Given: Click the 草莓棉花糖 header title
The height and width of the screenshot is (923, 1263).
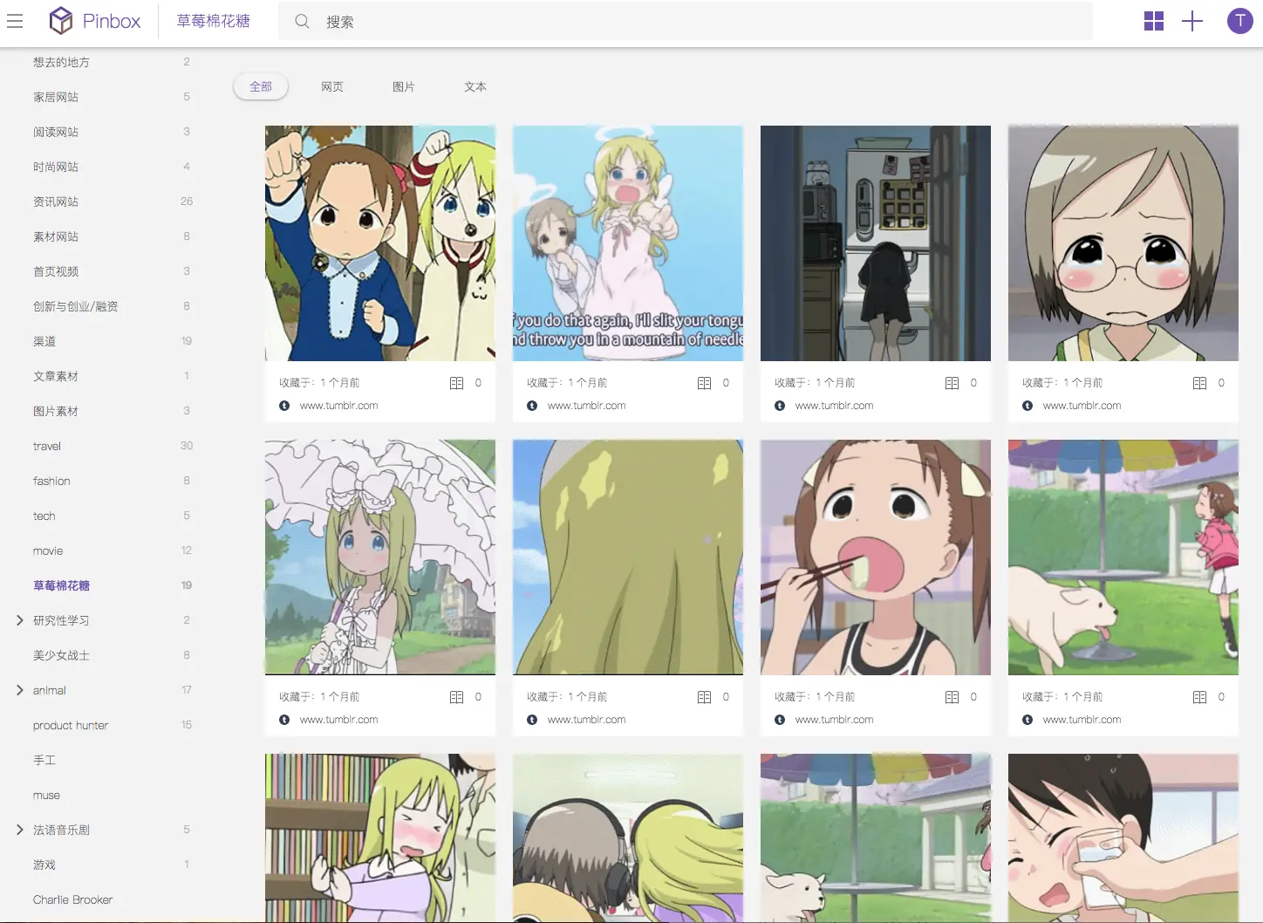Looking at the screenshot, I should pos(214,21).
